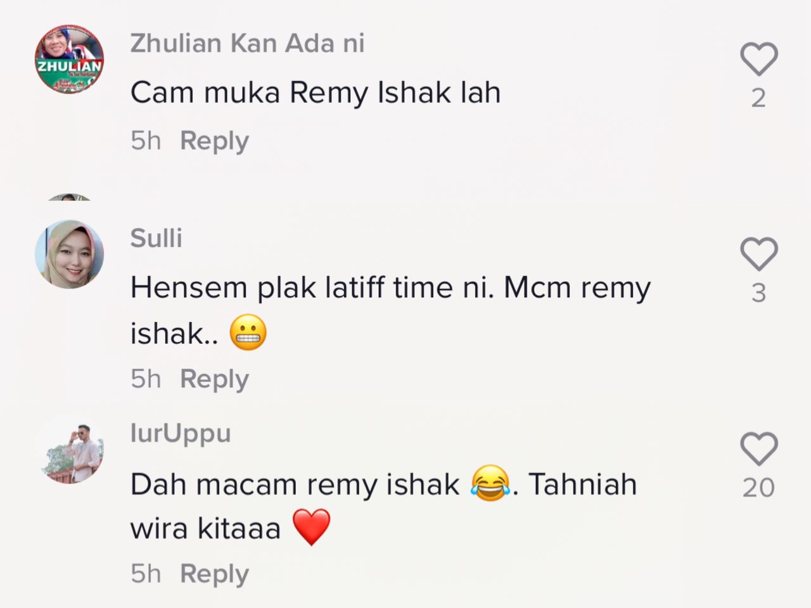Reply to Sulli's comment
811x608 pixels.
(x=214, y=379)
